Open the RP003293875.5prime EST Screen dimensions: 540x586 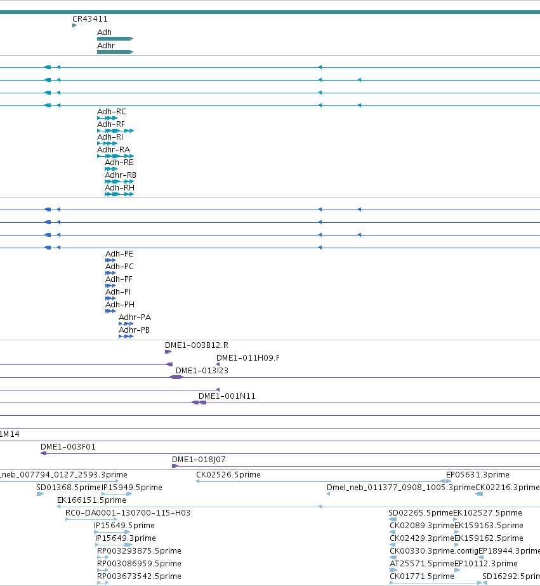[x=103, y=557]
